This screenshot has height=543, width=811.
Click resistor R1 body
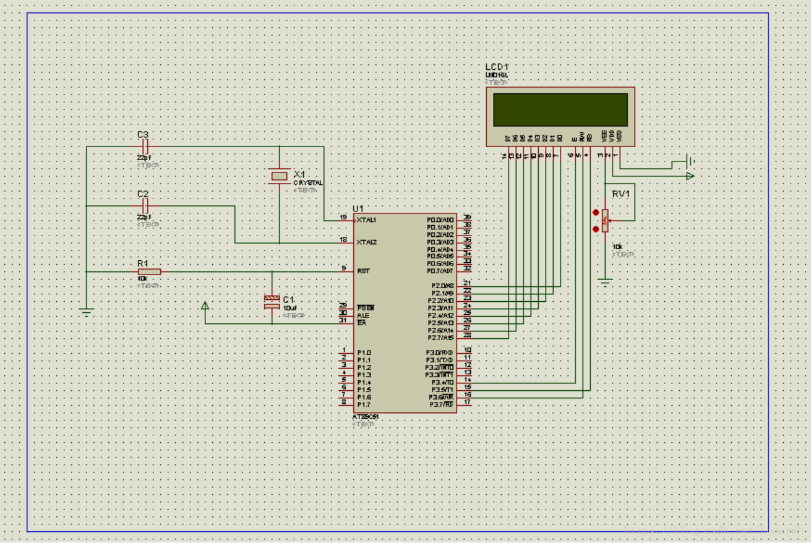coord(149,271)
